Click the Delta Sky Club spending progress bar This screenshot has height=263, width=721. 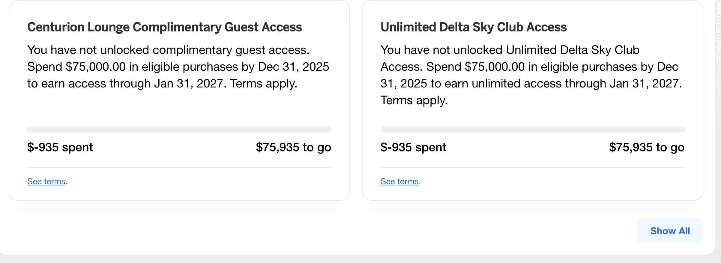coord(532,129)
